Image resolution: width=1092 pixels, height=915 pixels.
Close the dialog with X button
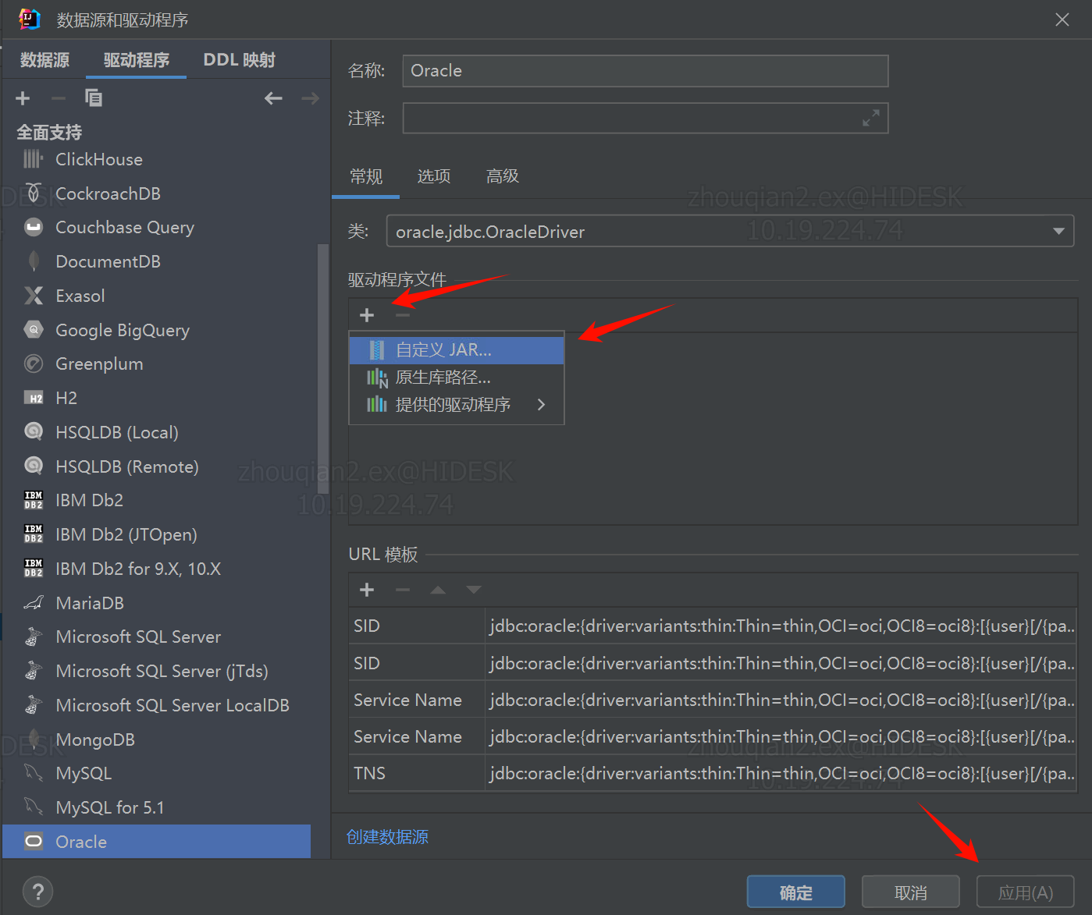[x=1062, y=20]
